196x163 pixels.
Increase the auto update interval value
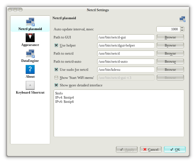182,28
